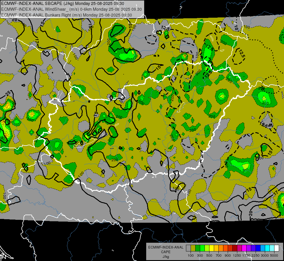Click the white legend swatch
The image size is (284, 261).
tap(276, 248)
